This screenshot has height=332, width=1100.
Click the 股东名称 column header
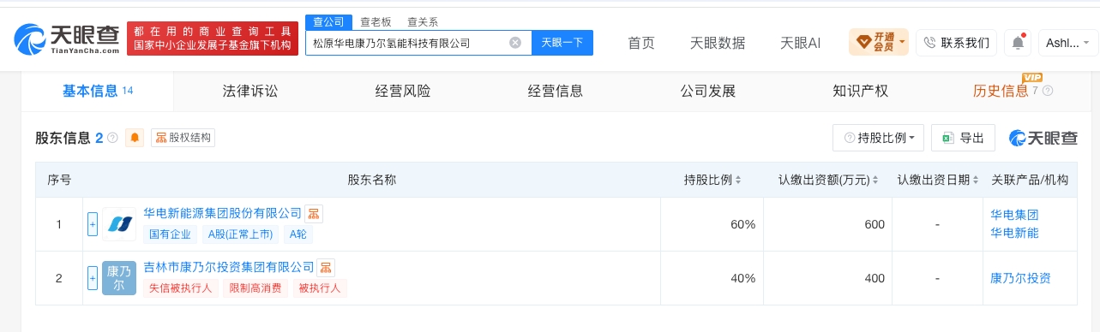pyautogui.click(x=371, y=180)
